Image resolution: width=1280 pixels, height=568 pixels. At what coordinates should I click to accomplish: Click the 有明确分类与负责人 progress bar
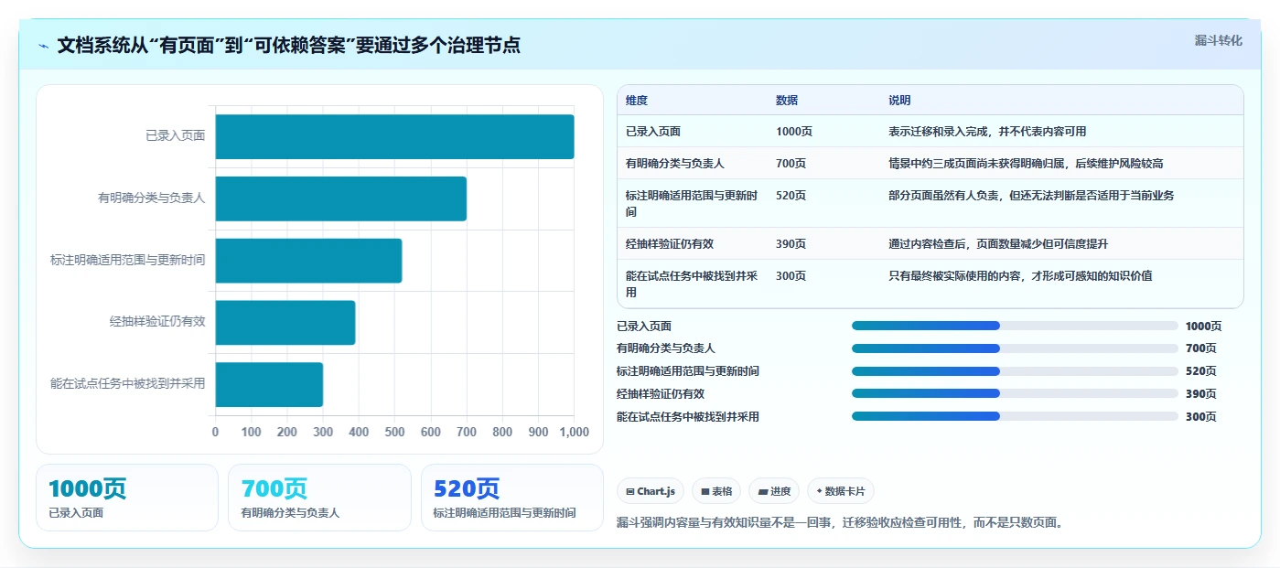(x=1015, y=348)
